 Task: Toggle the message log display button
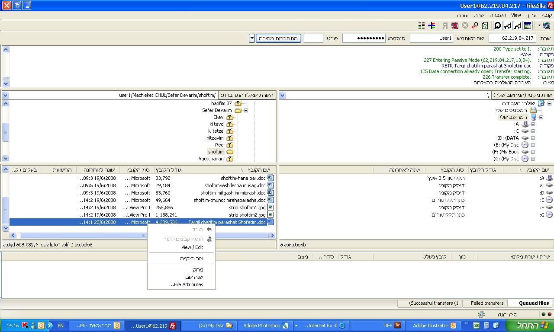point(528,26)
